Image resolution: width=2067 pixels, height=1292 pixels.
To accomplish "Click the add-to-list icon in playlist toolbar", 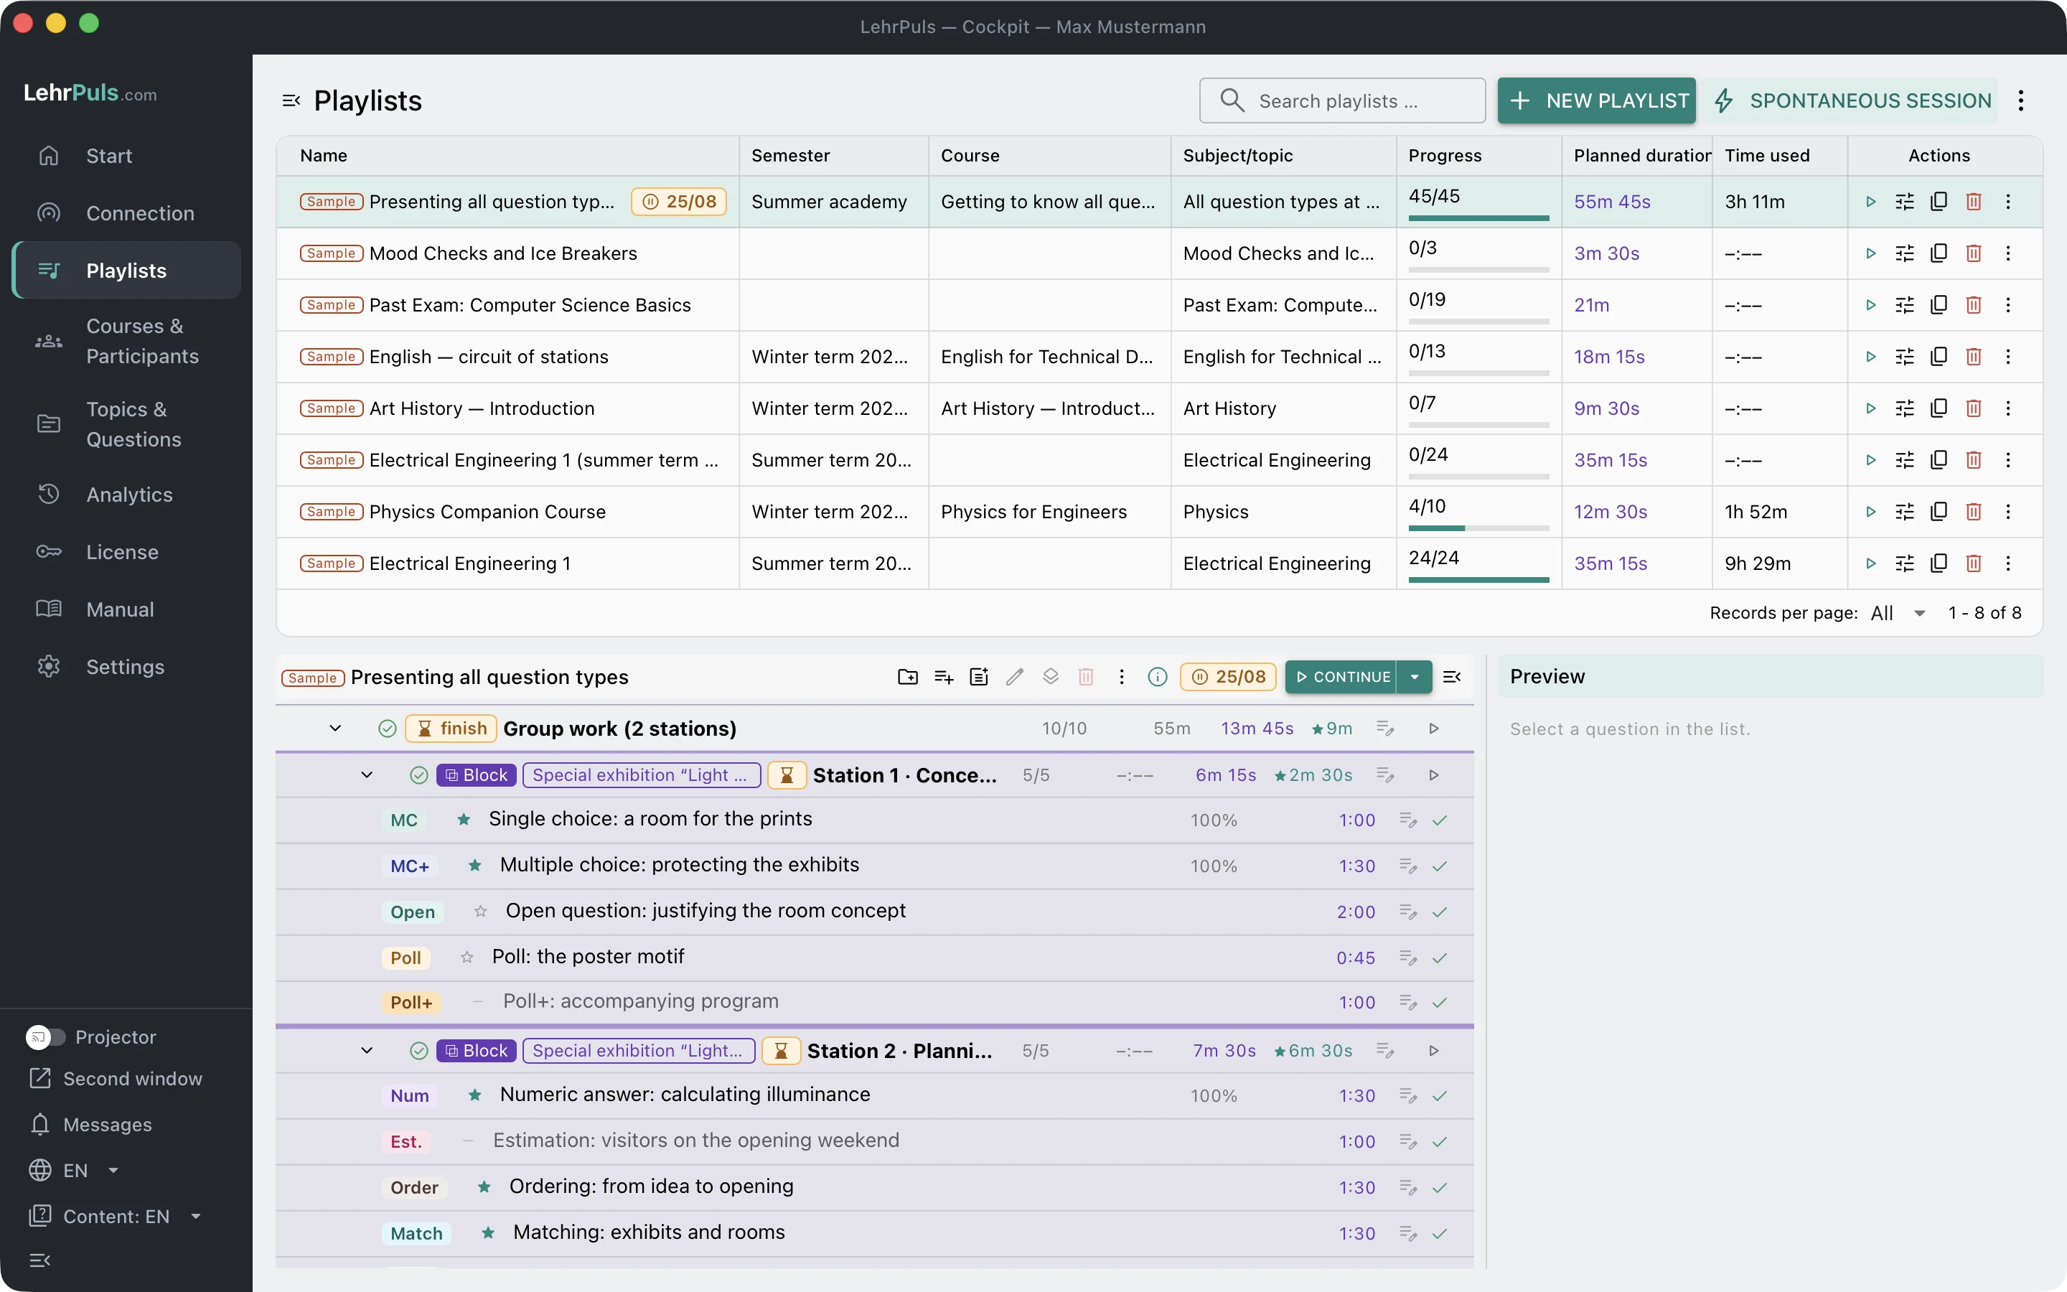I will 944,677.
